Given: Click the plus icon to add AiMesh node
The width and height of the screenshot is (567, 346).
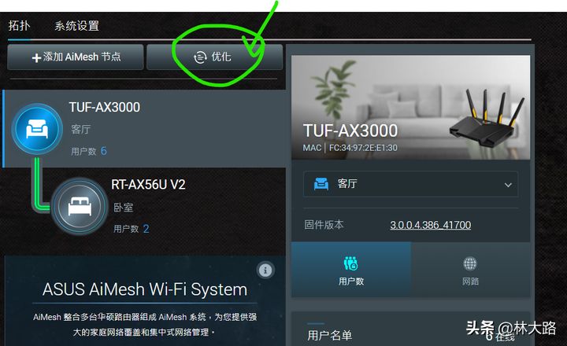Looking at the screenshot, I should (36, 57).
